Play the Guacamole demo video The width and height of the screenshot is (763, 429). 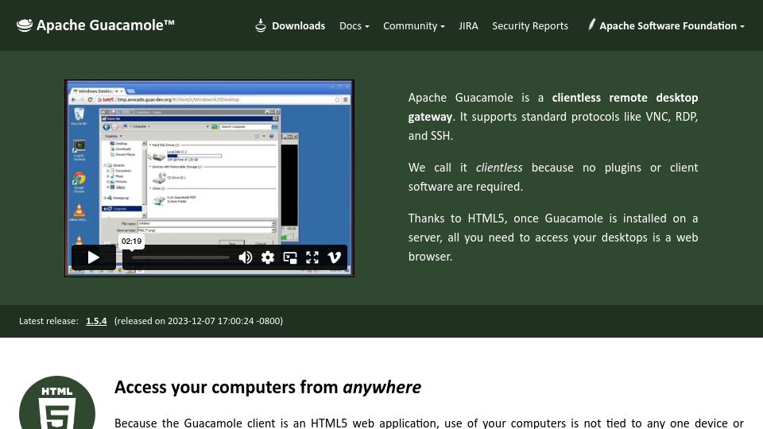coord(94,257)
